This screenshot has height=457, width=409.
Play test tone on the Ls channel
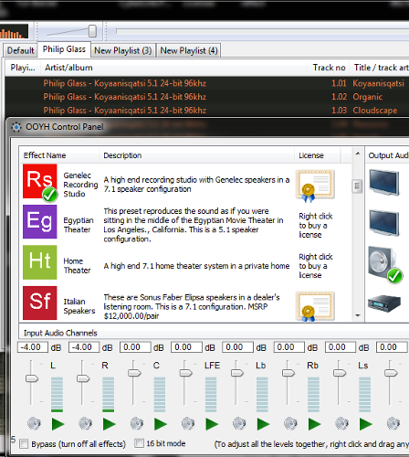pyautogui.click(x=366, y=424)
